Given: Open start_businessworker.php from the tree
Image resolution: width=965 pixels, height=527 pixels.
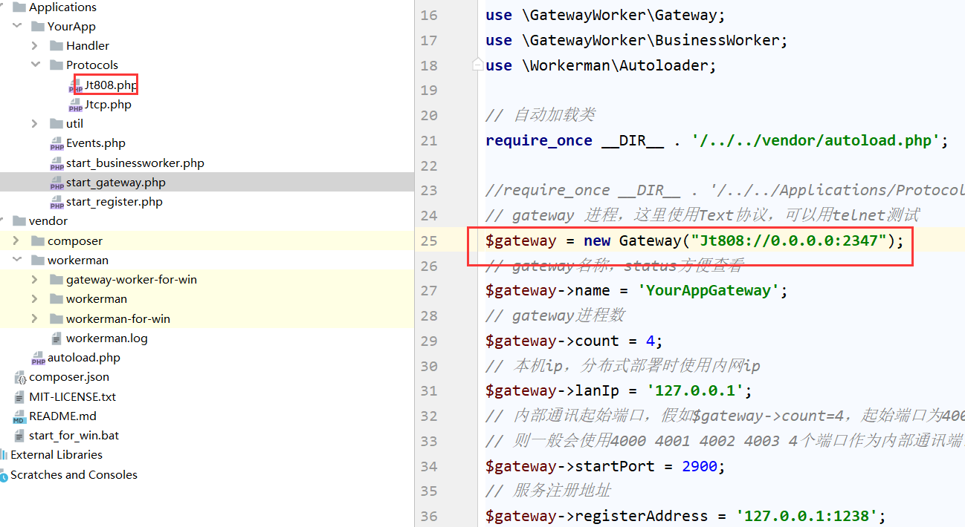Looking at the screenshot, I should tap(135, 163).
